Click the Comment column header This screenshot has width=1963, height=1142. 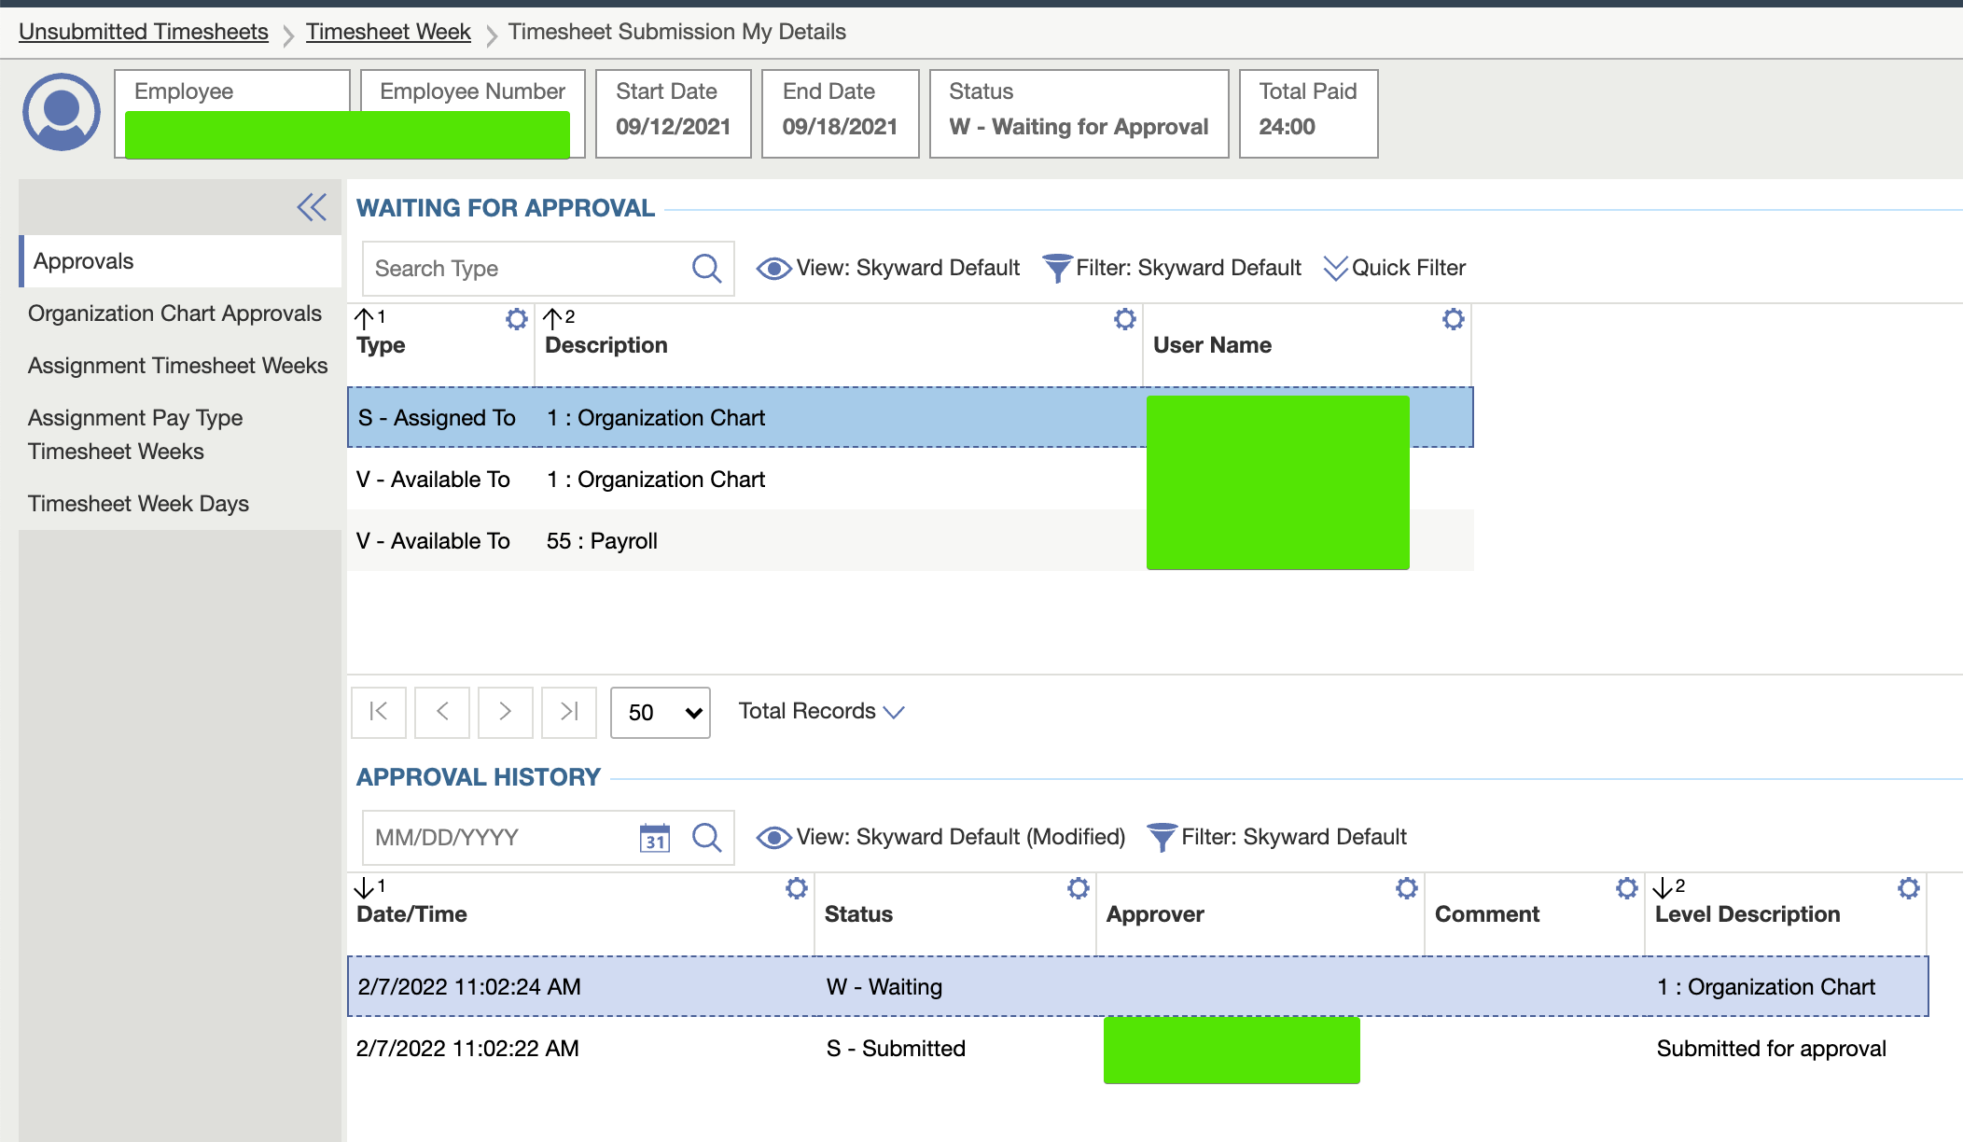(x=1487, y=914)
